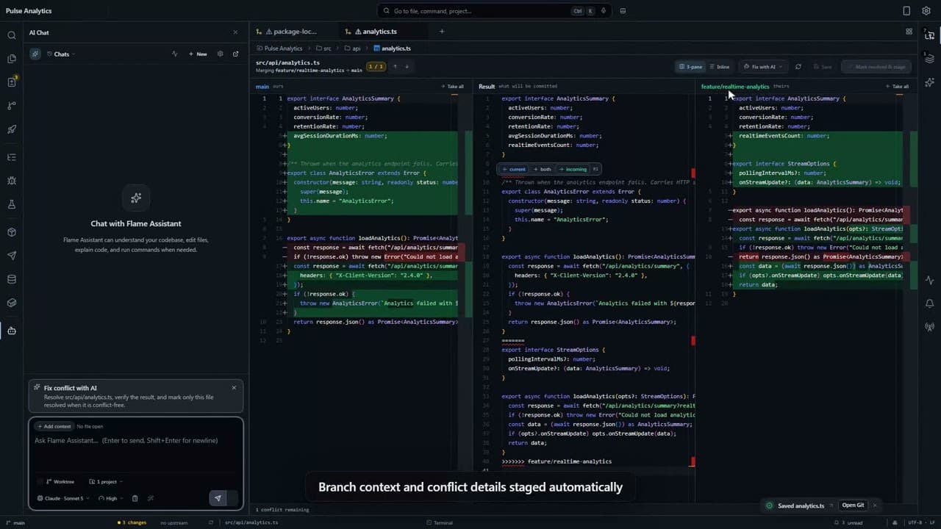This screenshot has height=529, width=941.
Task: Go to previous conflict arrow
Action: [395, 66]
